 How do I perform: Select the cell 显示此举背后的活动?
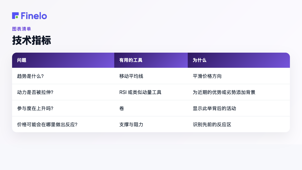pos(239,108)
